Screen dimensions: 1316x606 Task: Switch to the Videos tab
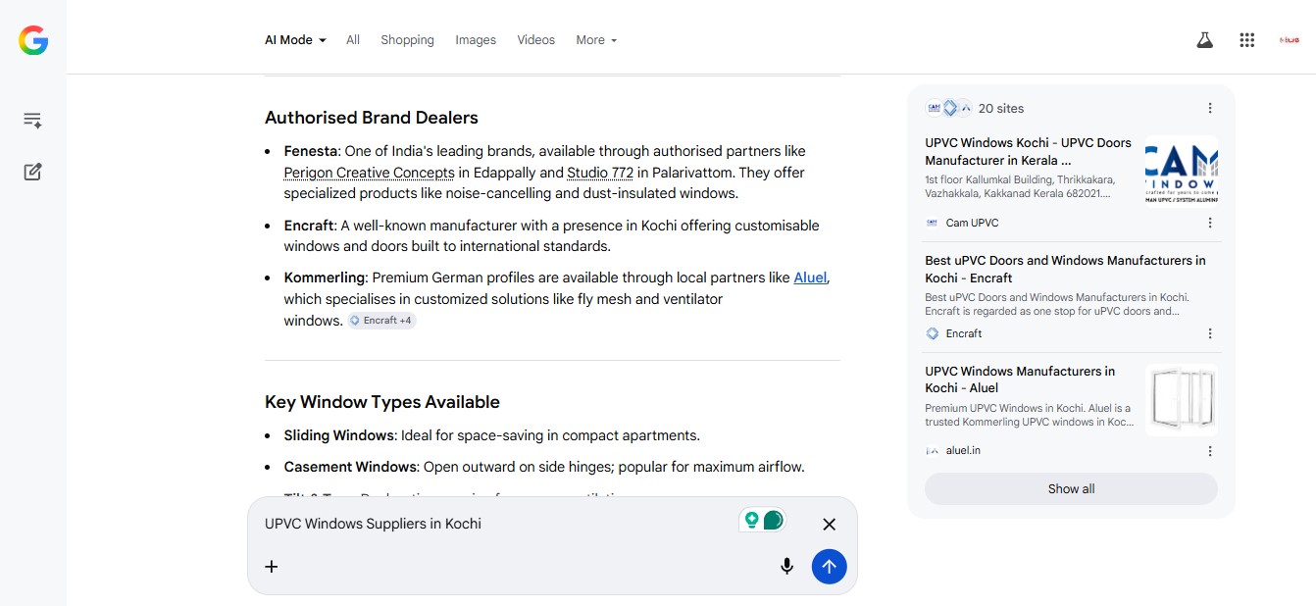(536, 40)
